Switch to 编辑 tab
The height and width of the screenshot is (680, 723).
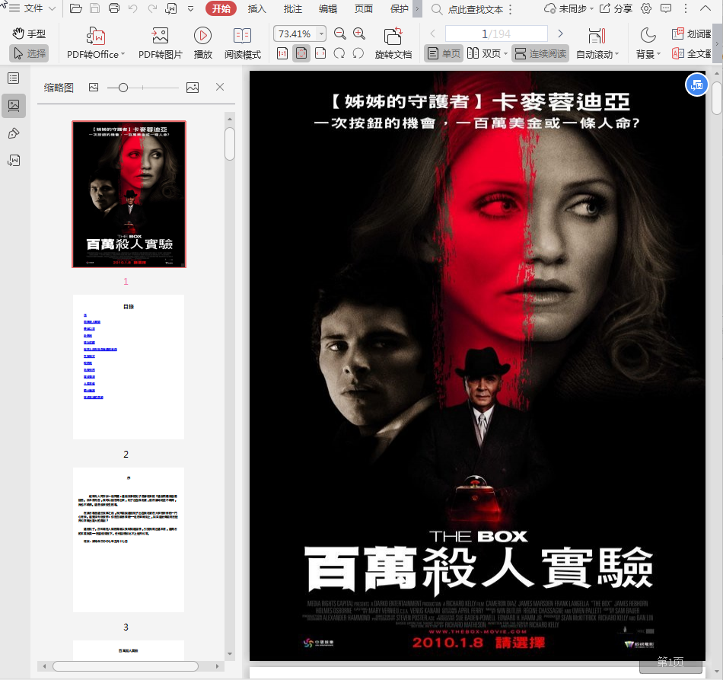pyautogui.click(x=328, y=9)
